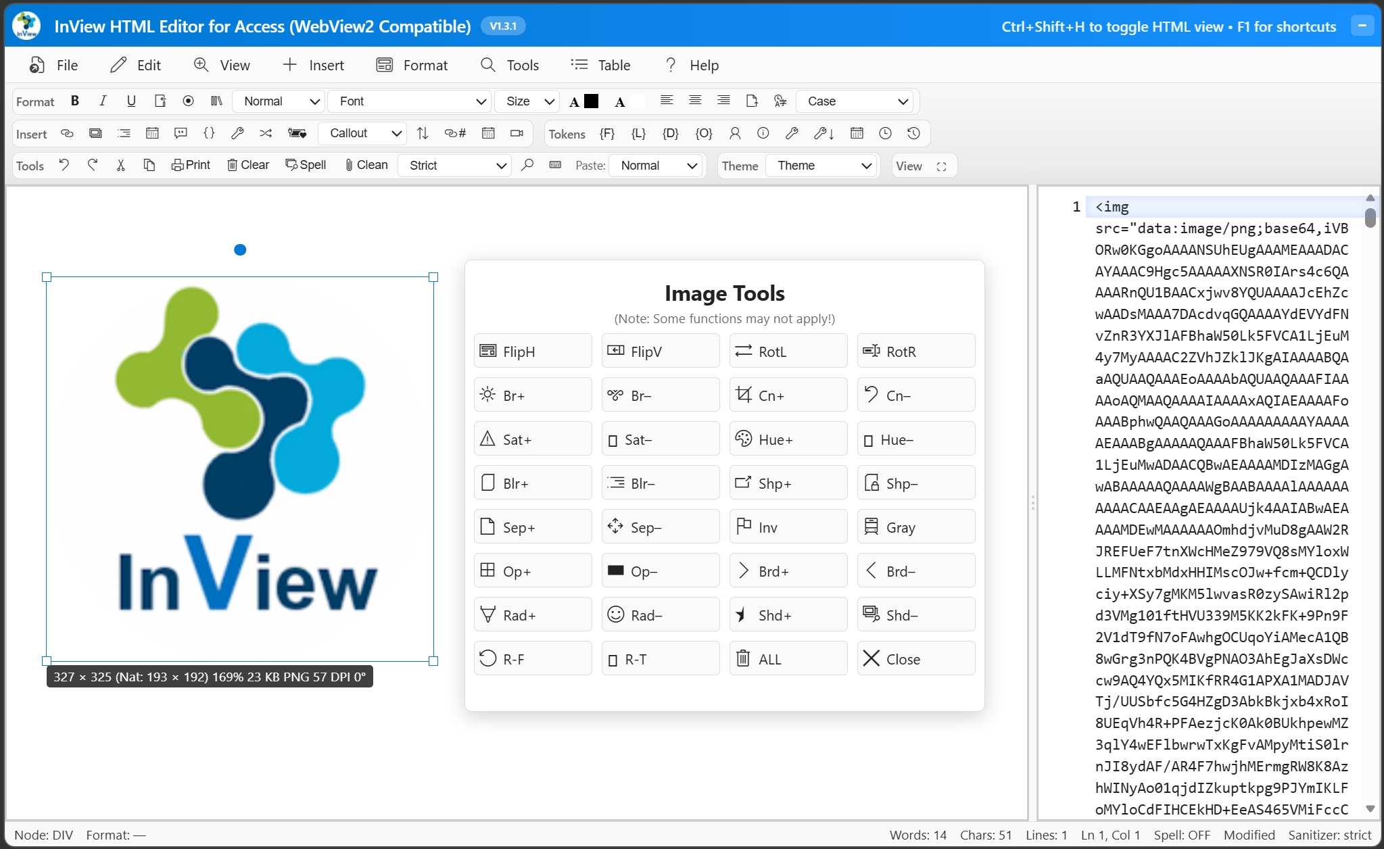Screen dimensions: 1384x849
Task: Toggle underline formatting
Action: pyautogui.click(x=131, y=101)
